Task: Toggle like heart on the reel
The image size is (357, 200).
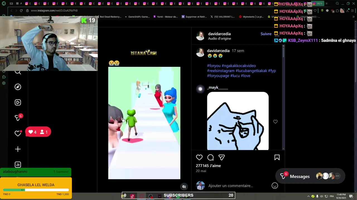Action: (199, 157)
